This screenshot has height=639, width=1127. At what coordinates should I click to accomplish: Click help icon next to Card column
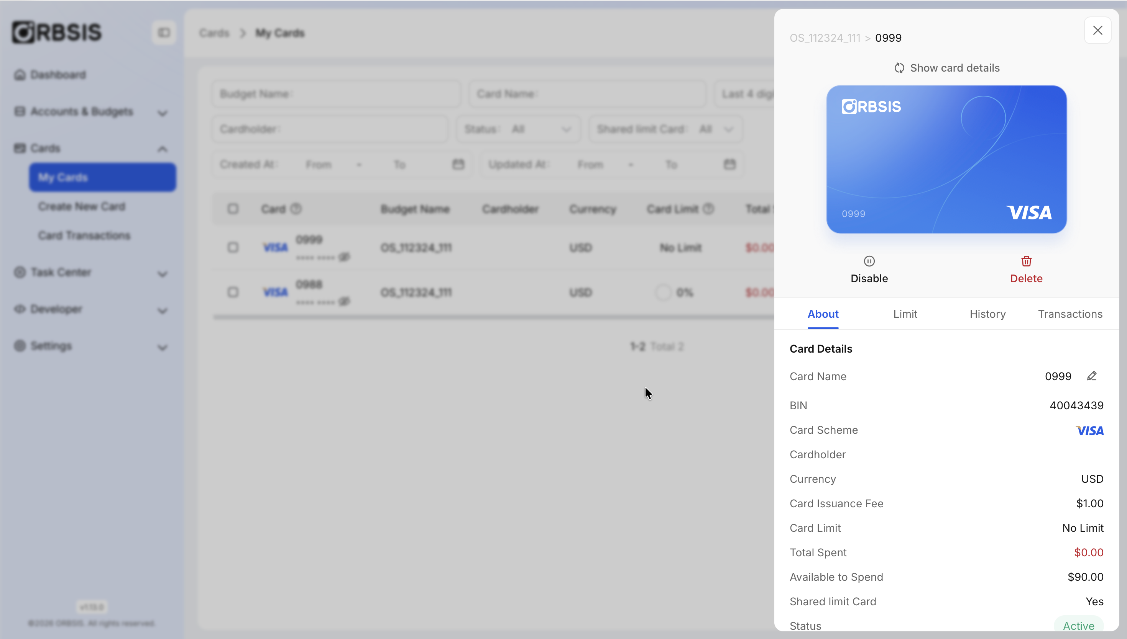pos(296,209)
